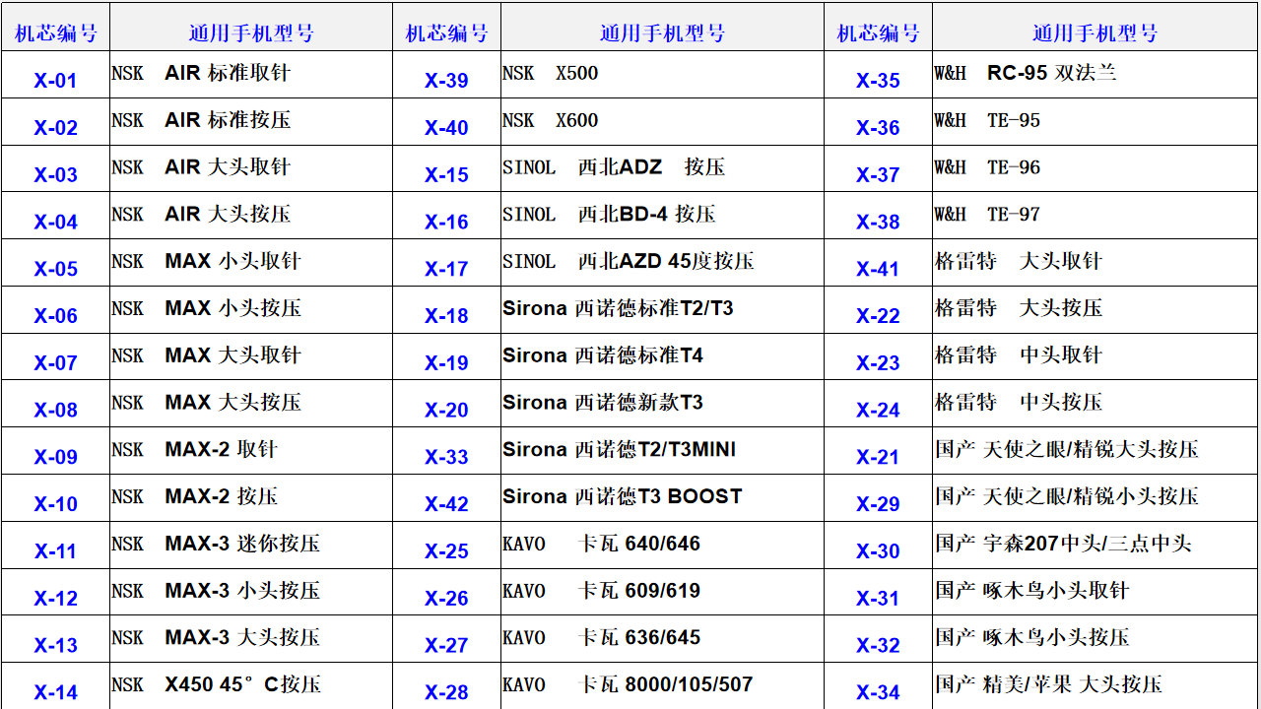Click the 'NSK X600' model cell
This screenshot has width=1261, height=709.
662,122
